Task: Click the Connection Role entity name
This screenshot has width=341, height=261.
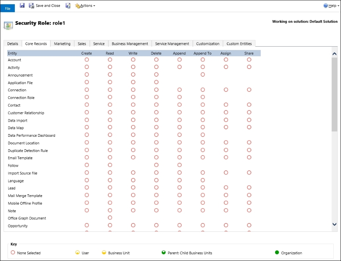Action: pyautogui.click(x=21, y=98)
